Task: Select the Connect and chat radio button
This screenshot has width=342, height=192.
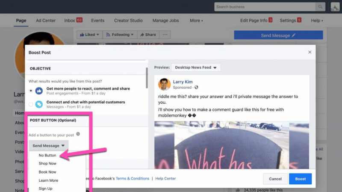Action: (x=31, y=104)
